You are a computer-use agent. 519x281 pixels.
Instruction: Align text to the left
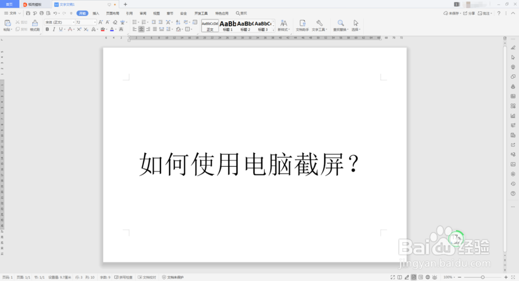(134, 30)
